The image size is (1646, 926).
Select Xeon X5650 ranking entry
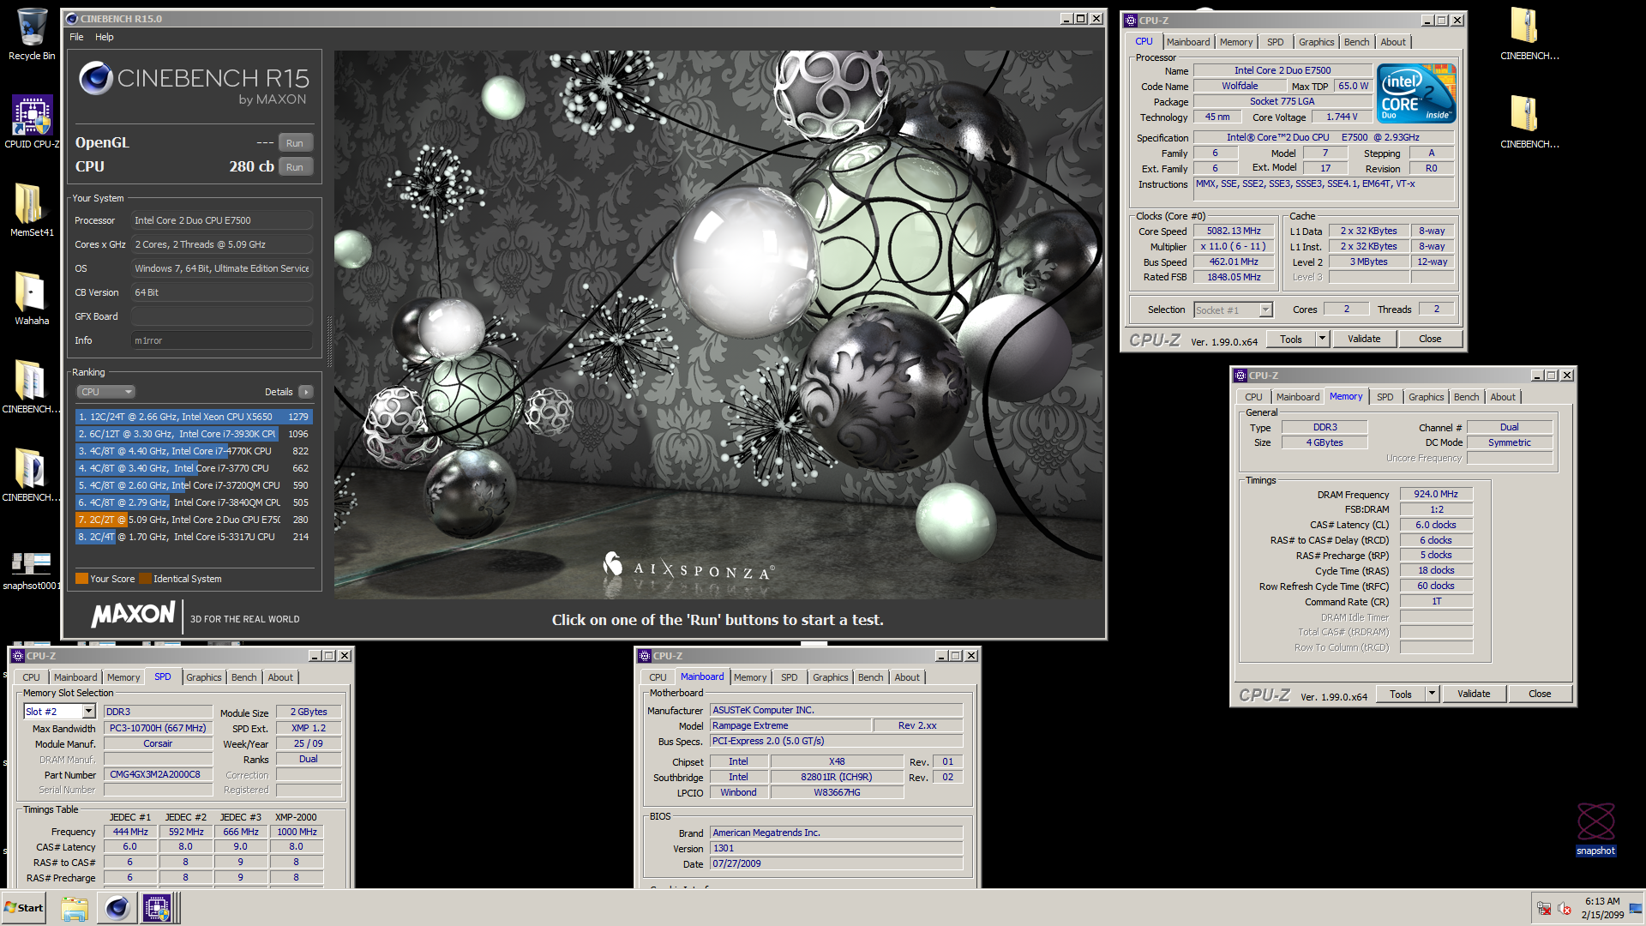tap(194, 417)
